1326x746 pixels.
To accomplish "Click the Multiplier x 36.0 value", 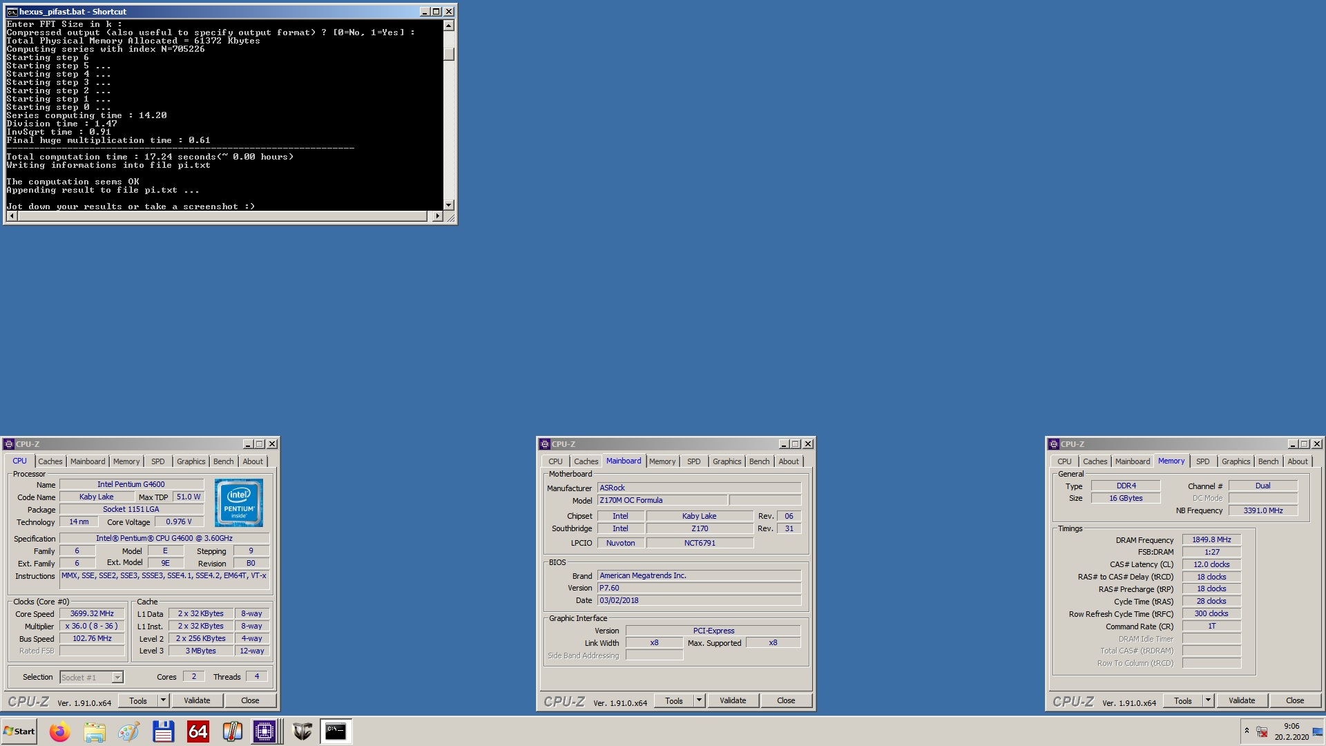I will click(x=92, y=627).
